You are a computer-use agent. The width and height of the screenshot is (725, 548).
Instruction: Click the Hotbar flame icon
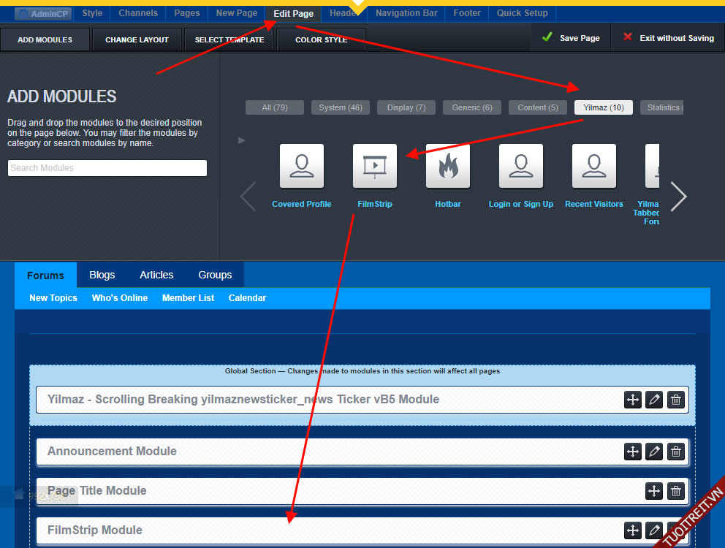tap(447, 166)
